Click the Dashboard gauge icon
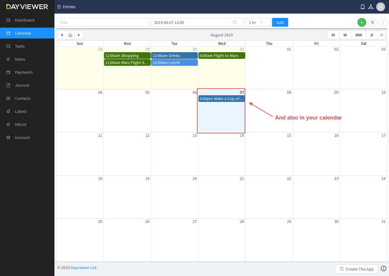The width and height of the screenshot is (389, 276). (x=9, y=20)
